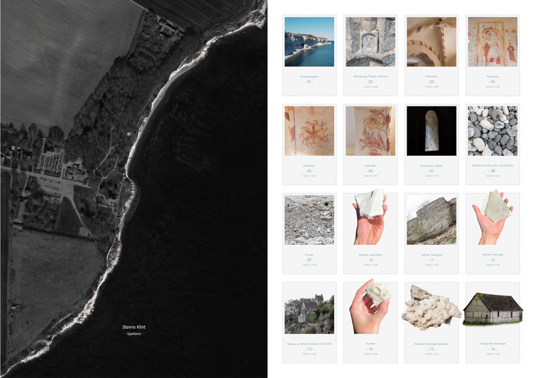The image size is (535, 378).
Task: Select the carved stone face photo 02
Action: click(x=370, y=42)
